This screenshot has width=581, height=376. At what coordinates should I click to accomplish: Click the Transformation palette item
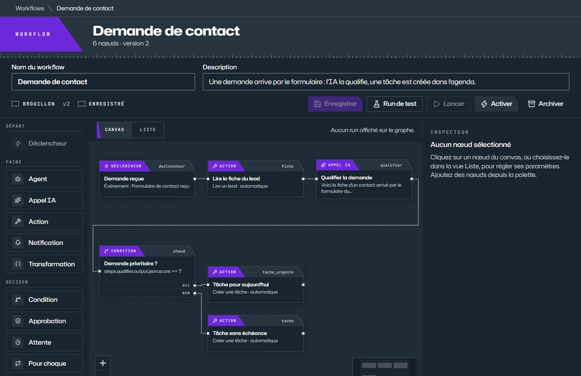pyautogui.click(x=44, y=264)
